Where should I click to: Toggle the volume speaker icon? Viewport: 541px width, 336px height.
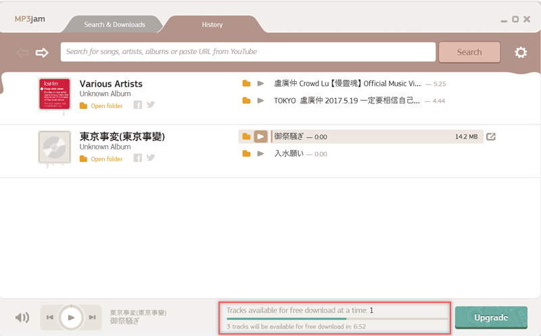(x=22, y=317)
